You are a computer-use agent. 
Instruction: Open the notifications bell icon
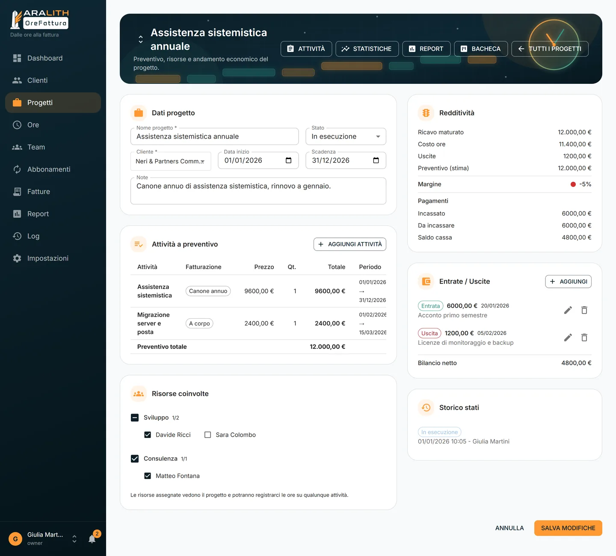[92, 539]
